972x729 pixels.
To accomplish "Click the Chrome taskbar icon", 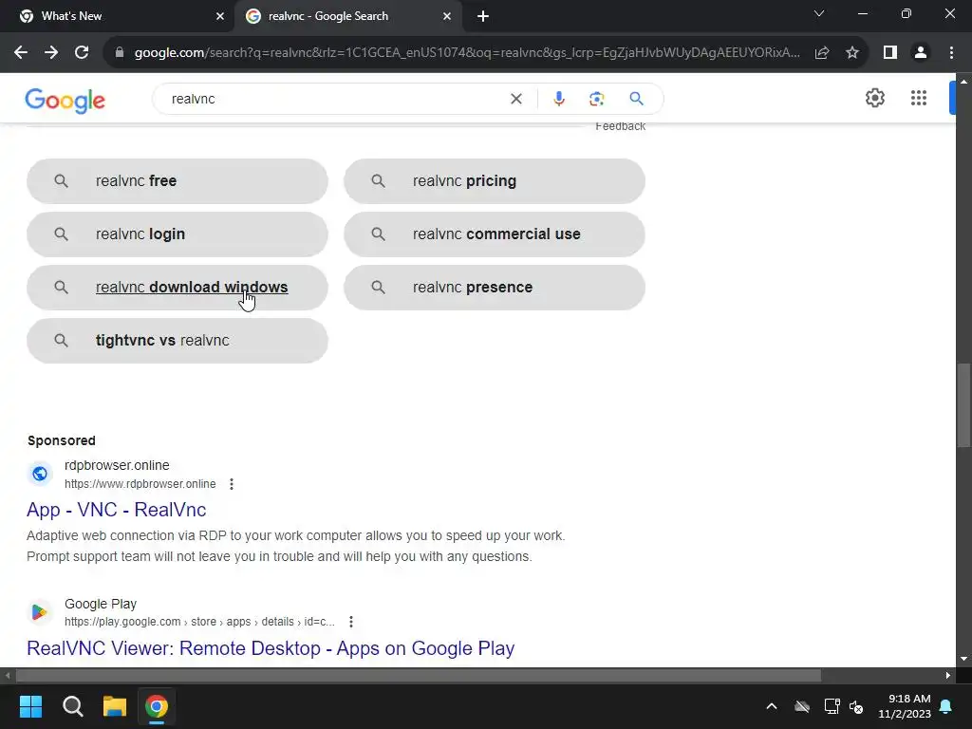I will pos(157,706).
